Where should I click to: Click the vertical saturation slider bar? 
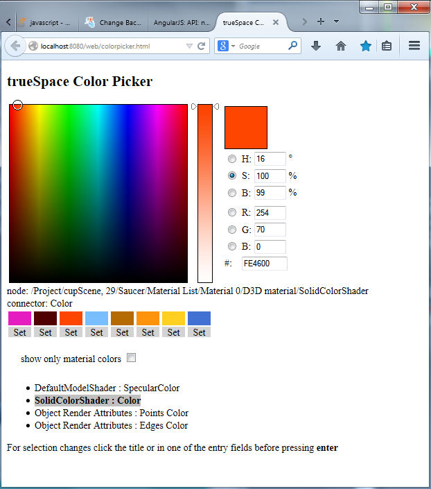coord(205,194)
